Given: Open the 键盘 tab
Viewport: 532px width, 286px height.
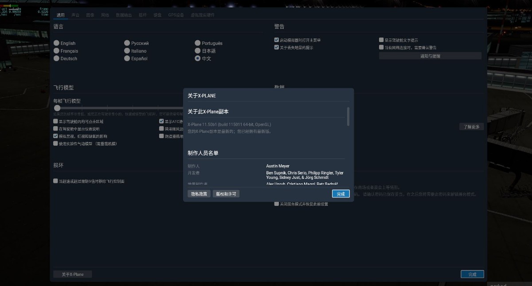Looking at the screenshot, I should coord(157,15).
